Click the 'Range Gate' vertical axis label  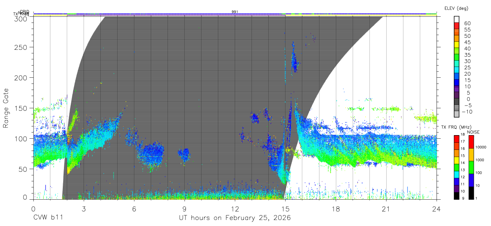(x=6, y=108)
